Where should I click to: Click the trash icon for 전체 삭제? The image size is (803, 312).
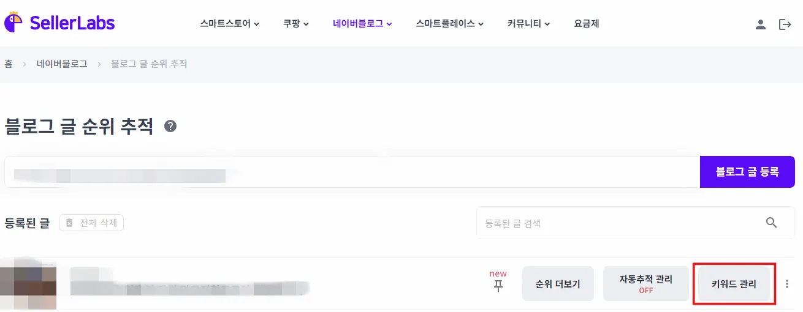point(69,223)
